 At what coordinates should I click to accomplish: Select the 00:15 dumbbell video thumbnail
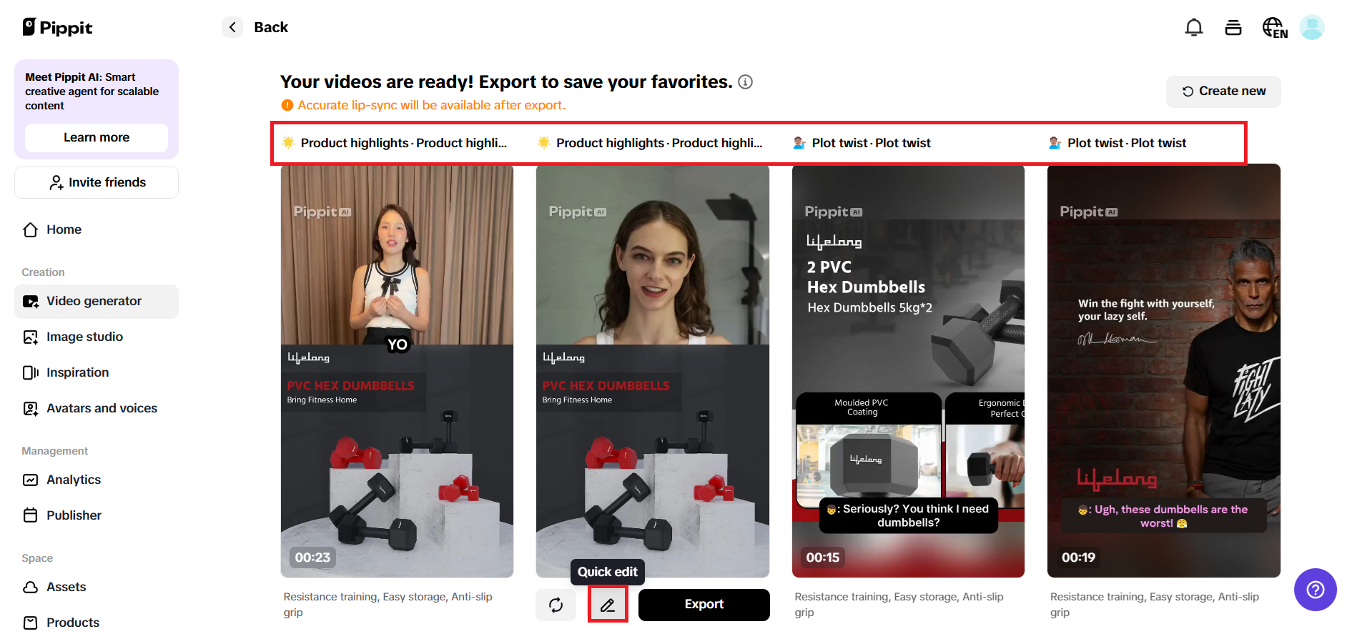click(x=908, y=371)
